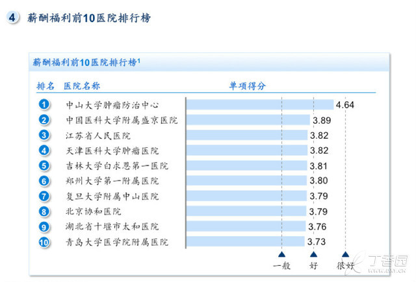
Task: Click the 排名 column header
Action: point(45,86)
